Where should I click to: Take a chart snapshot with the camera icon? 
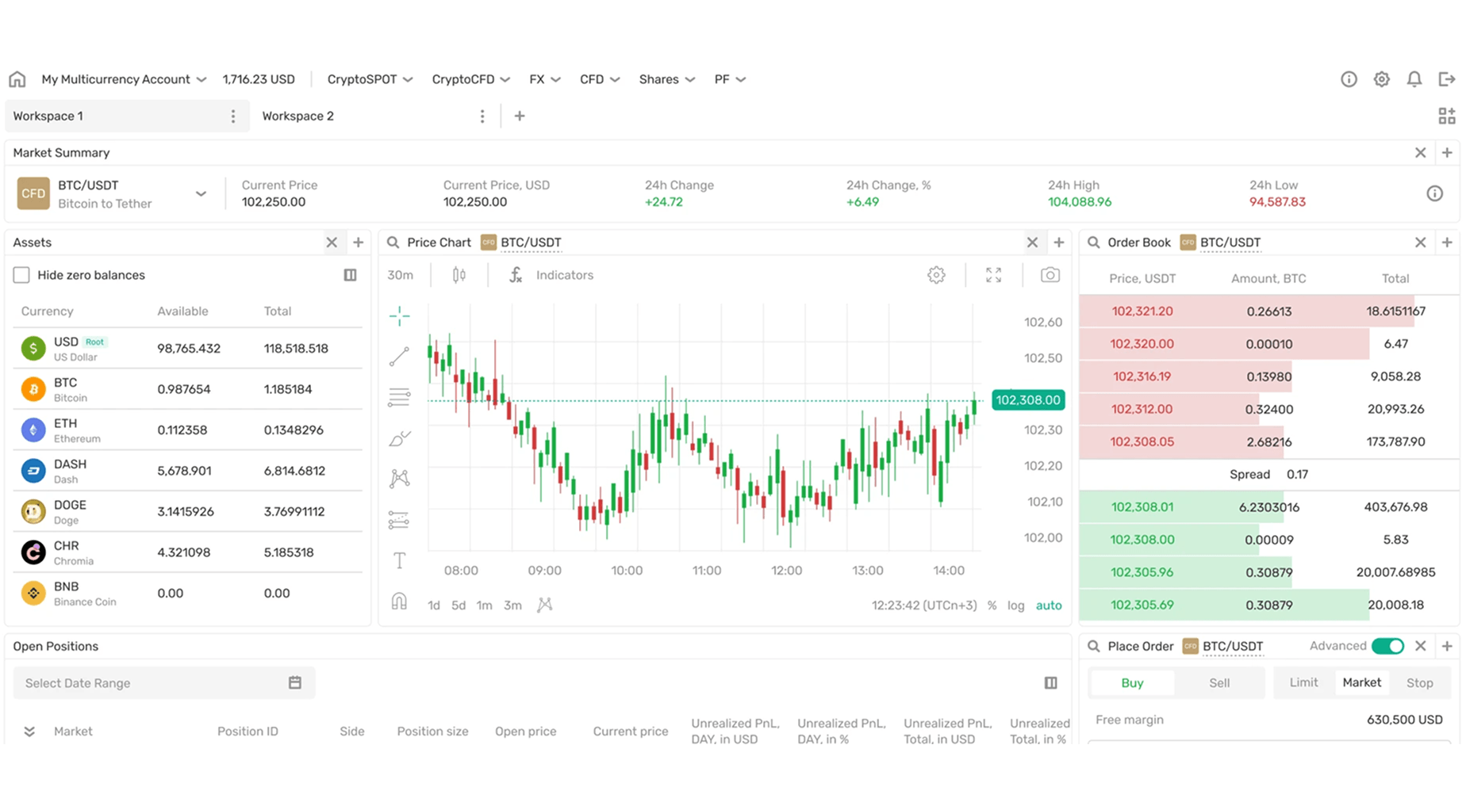tap(1050, 275)
